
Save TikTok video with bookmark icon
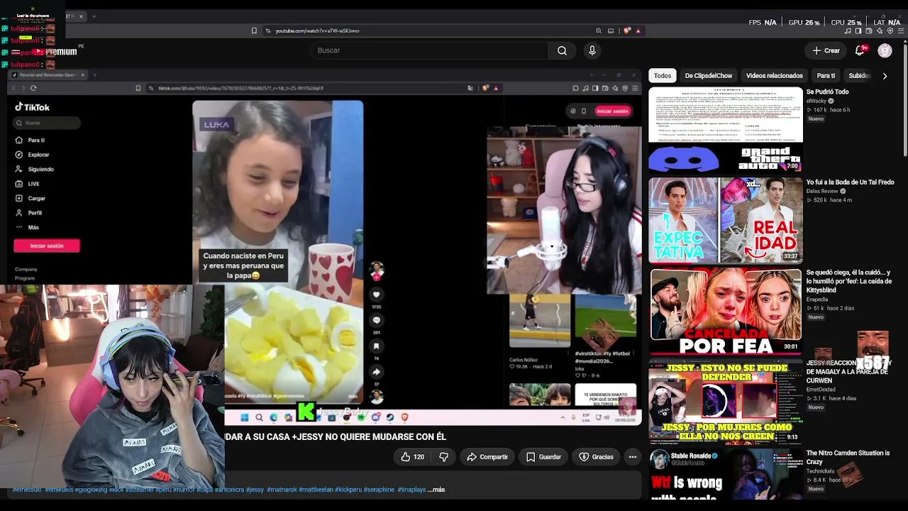[x=377, y=346]
